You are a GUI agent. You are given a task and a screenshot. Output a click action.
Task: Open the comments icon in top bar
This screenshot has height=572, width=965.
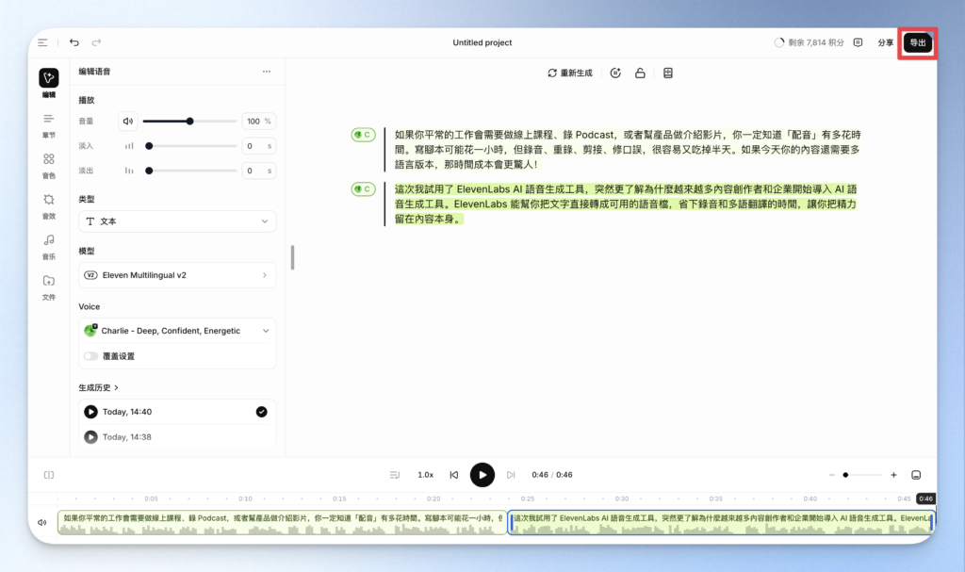click(x=858, y=42)
